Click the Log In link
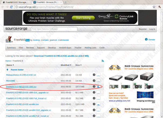 [x=152, y=29]
